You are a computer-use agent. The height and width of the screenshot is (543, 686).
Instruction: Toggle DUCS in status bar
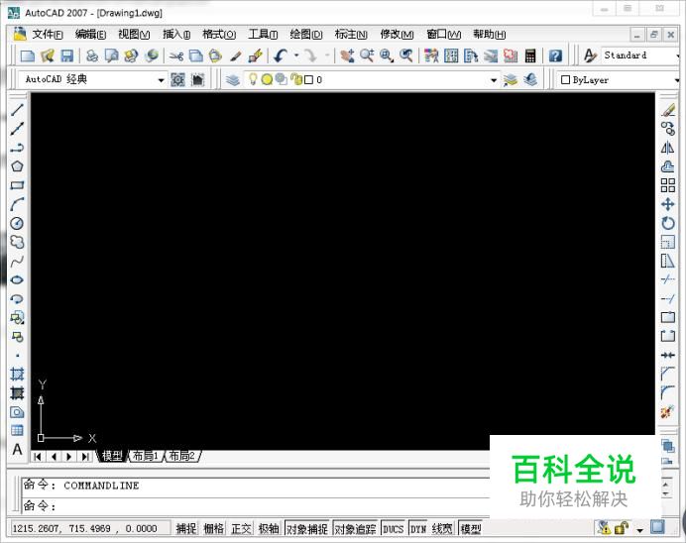(x=393, y=529)
